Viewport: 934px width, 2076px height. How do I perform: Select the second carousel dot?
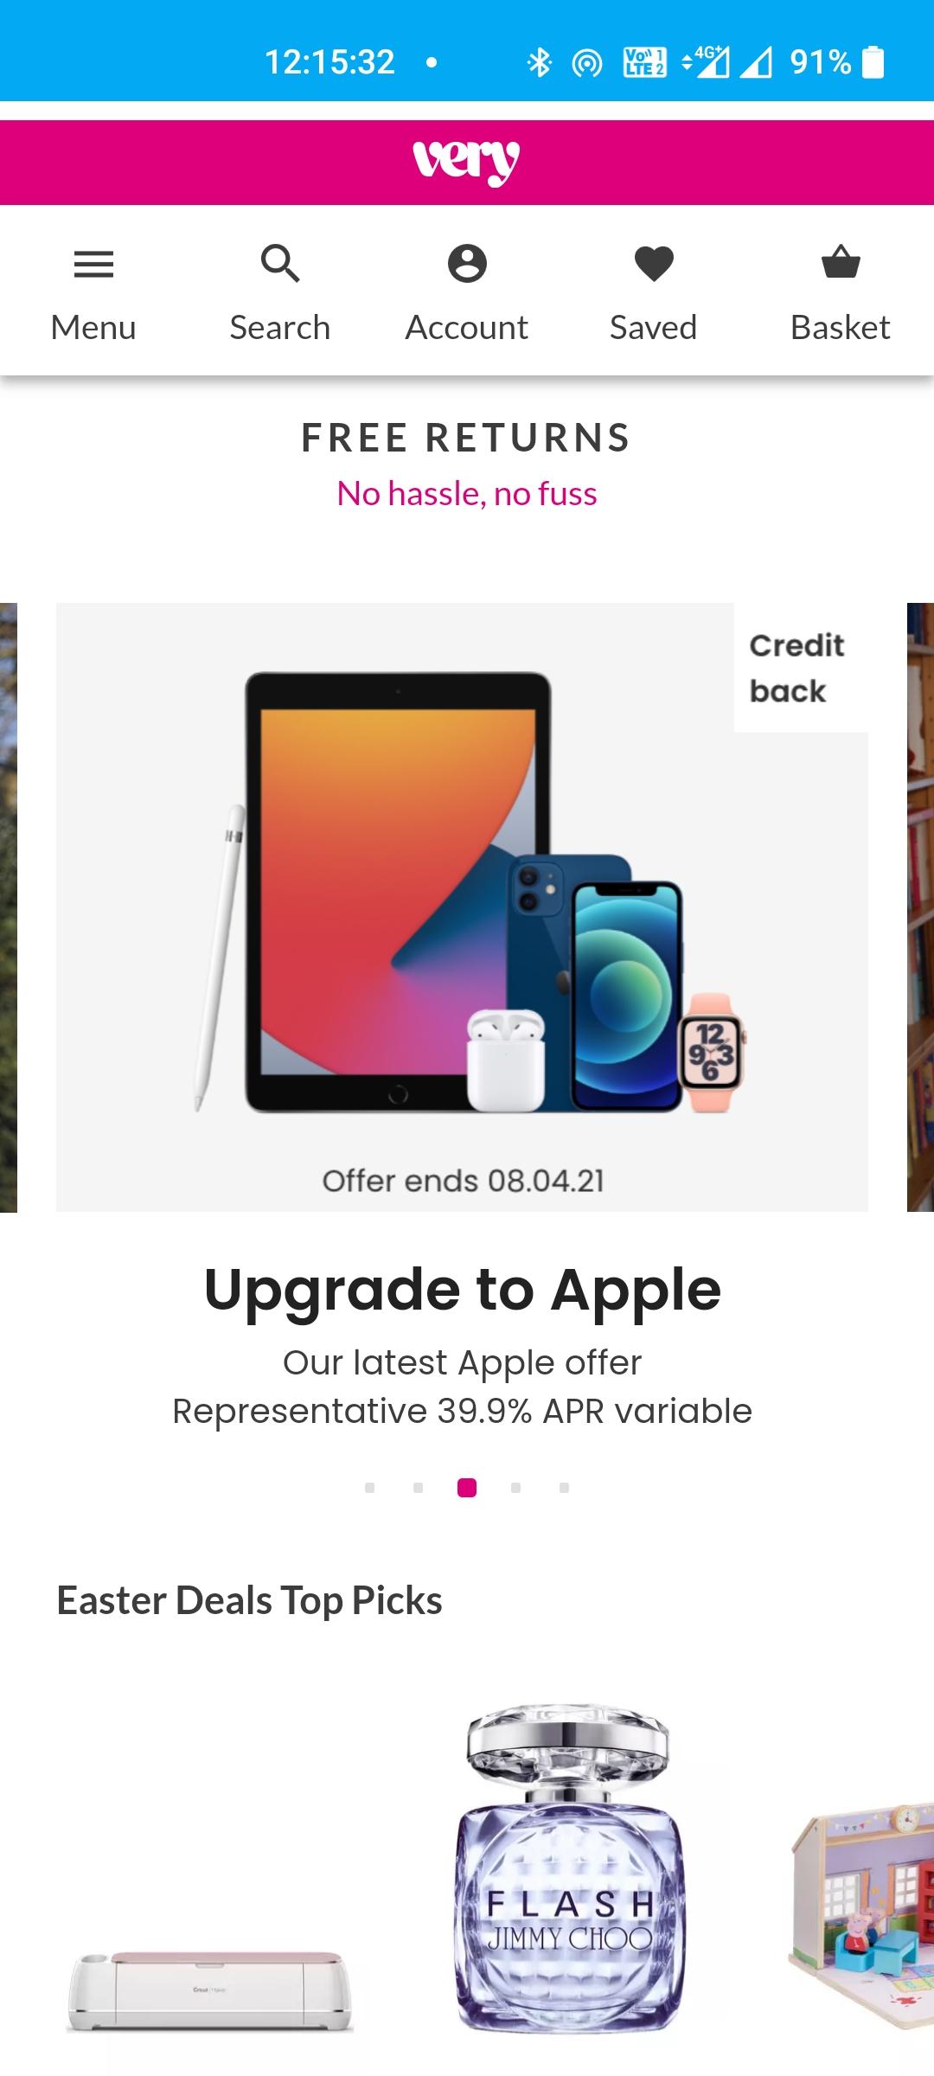[419, 1488]
